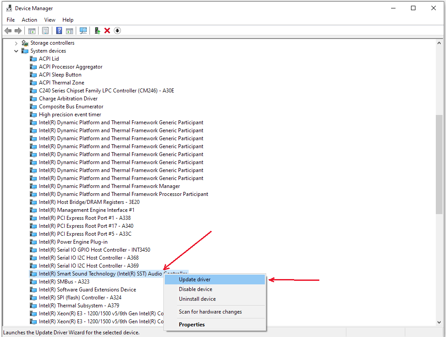The height and width of the screenshot is (337, 446).
Task: Toggle the Show/Hide Action Pane toolbar icon
Action: (x=70, y=31)
